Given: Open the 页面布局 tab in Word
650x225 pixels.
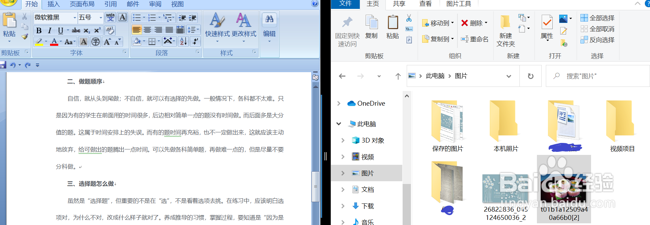Looking at the screenshot, I should click(x=82, y=4).
